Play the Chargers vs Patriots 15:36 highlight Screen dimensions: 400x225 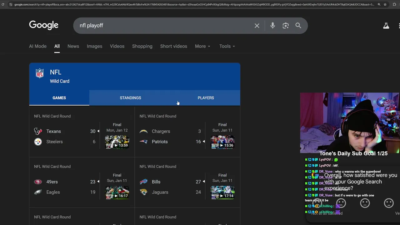pos(222,142)
